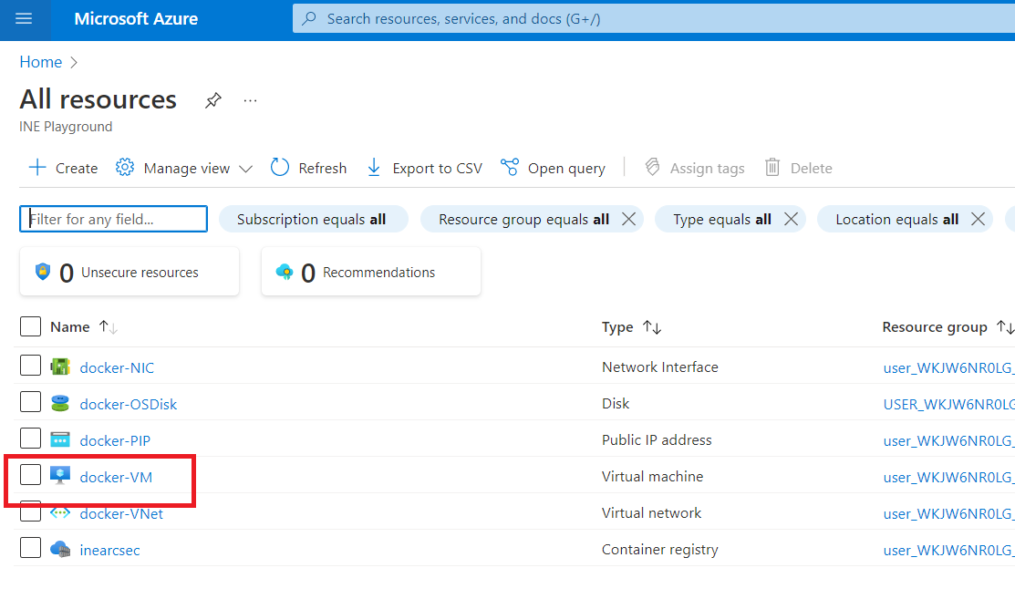This screenshot has height=599, width=1015.
Task: Click the inearcsec container registry icon
Action: (60, 549)
